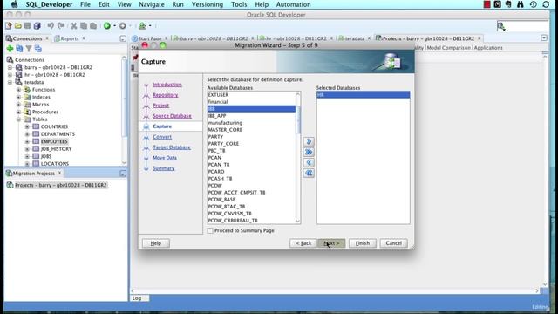Image resolution: width=558 pixels, height=314 pixels.
Task: Expand the Macros tree node
Action: tap(18, 105)
